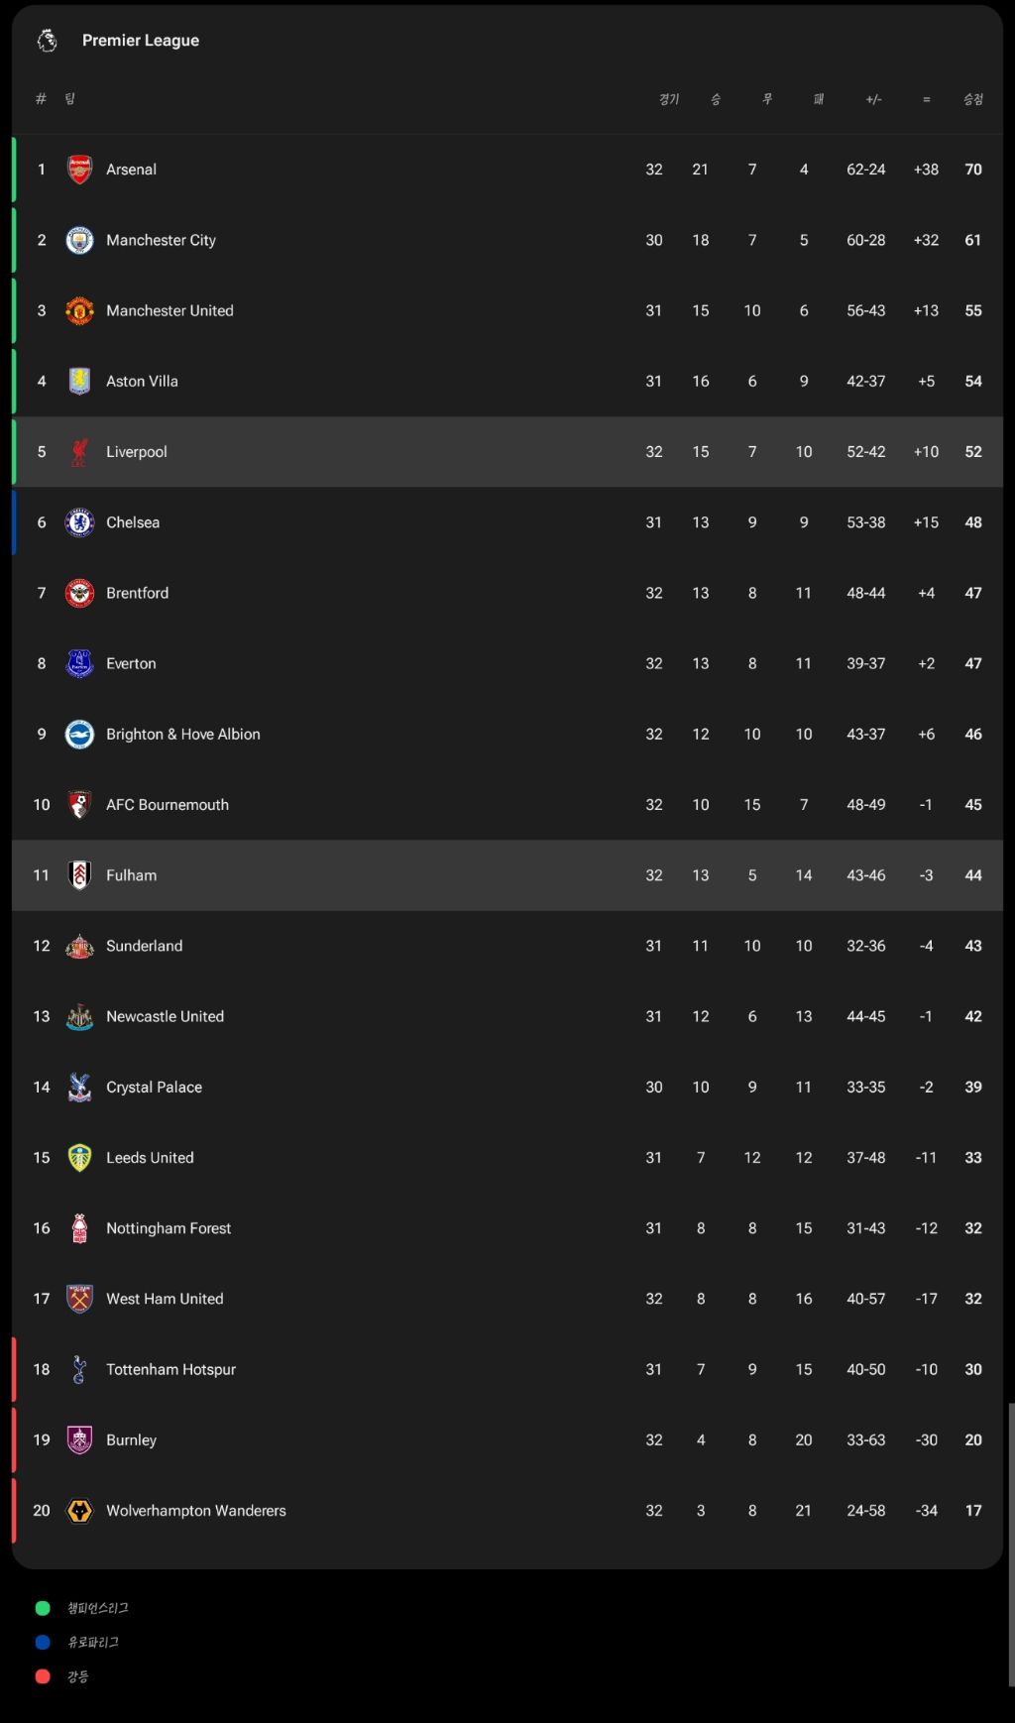Click the red 강등 legend indicator
This screenshot has height=1723, width=1015.
pyautogui.click(x=42, y=1675)
